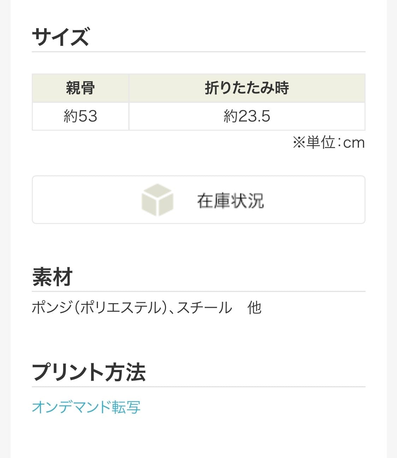
Task: Click the サイズ section heading
Action: click(60, 37)
